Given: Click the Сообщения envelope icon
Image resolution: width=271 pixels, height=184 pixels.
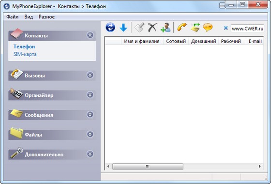Looking at the screenshot, I should click(16, 113).
